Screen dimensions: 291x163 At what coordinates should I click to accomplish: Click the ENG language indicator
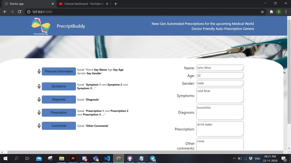coord(257,159)
